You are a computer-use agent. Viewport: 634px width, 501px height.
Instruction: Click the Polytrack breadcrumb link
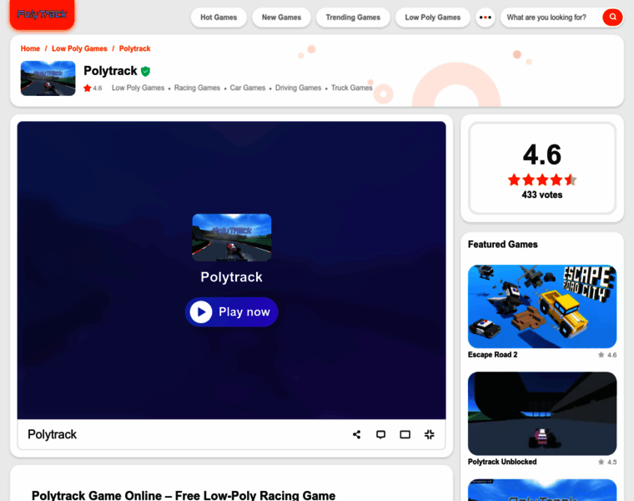134,48
